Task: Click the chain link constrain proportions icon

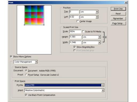Action: [x=106, y=37]
